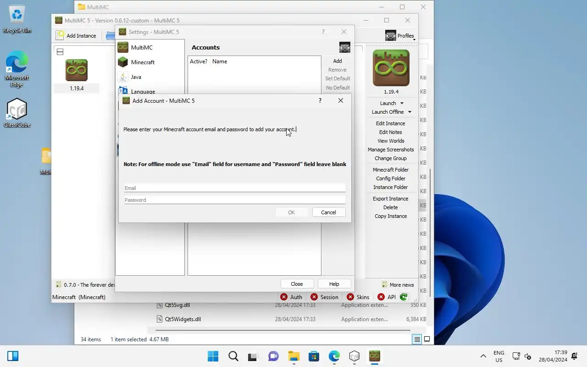Click the Add account button in Settings
587x367 pixels.
coord(338,61)
